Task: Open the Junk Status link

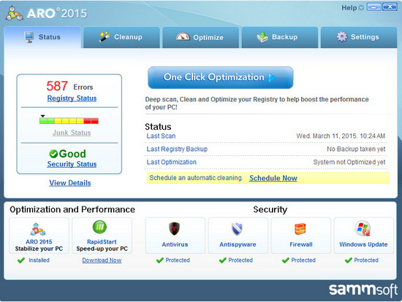Action: pos(72,133)
